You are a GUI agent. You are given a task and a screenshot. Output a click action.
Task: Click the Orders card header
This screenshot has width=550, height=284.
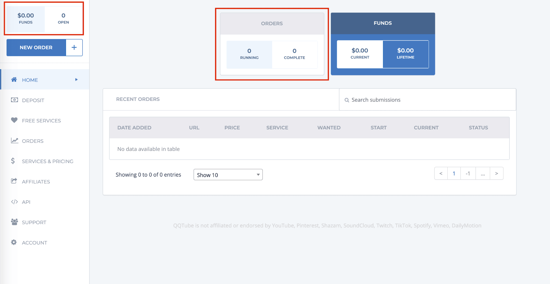(x=272, y=24)
